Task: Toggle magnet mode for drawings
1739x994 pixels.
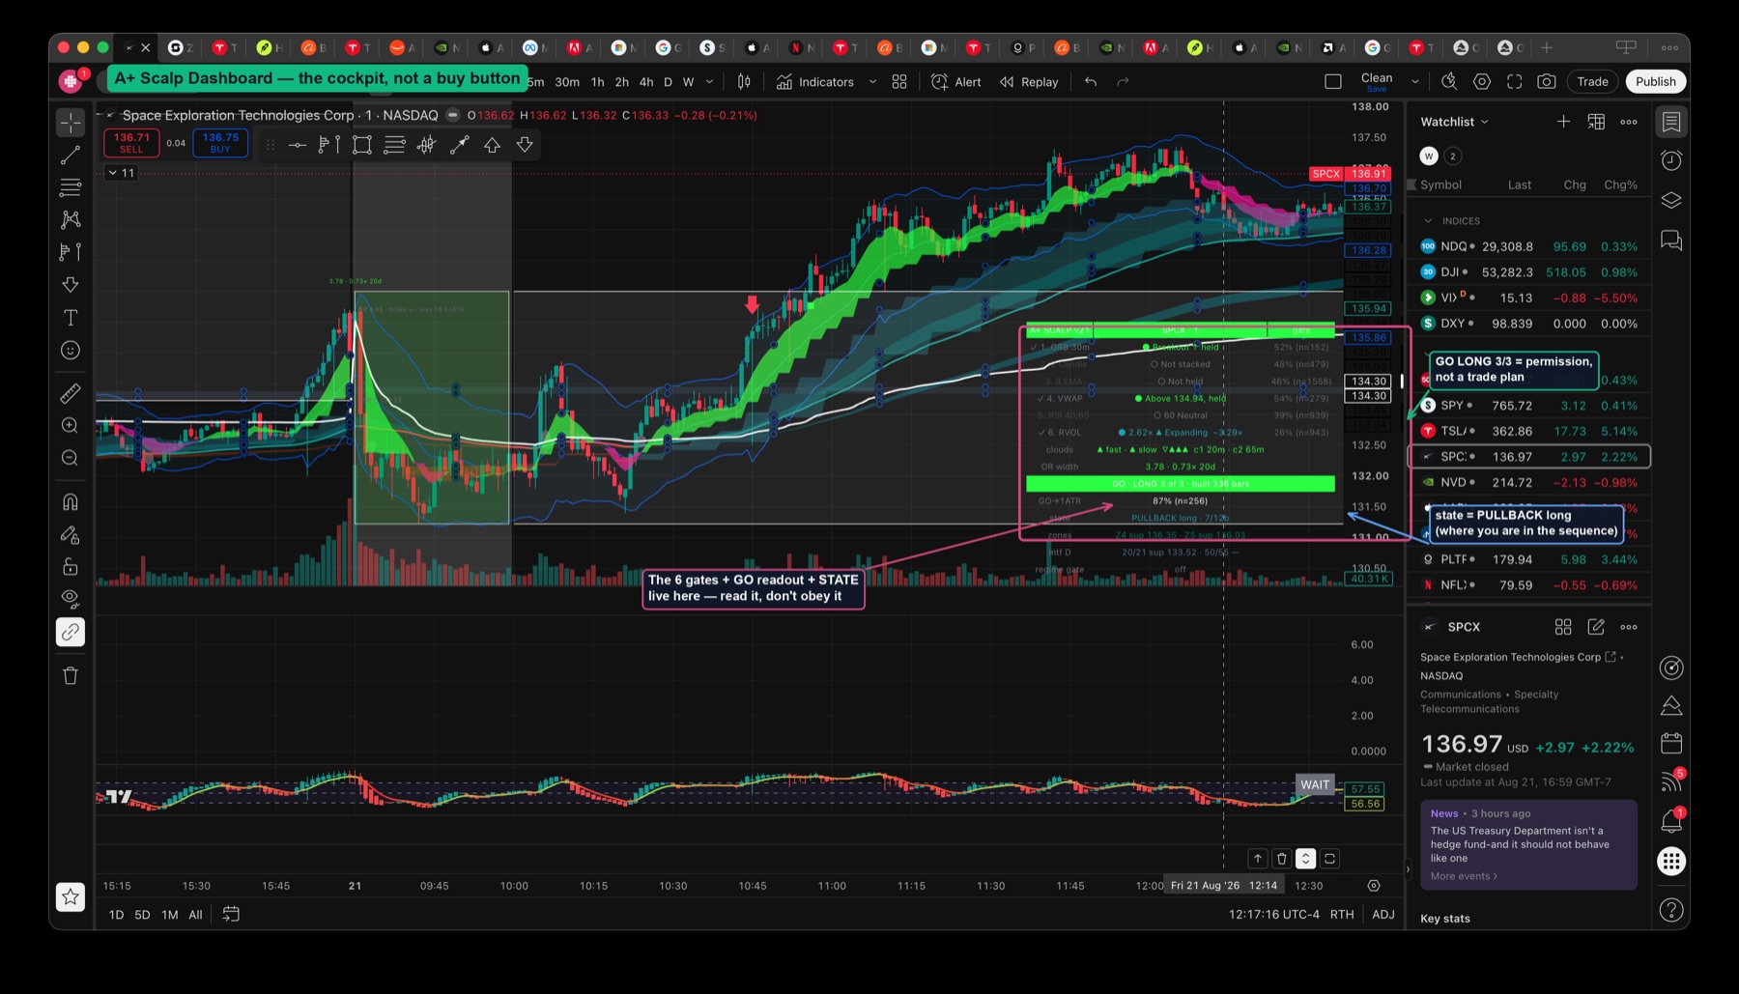Action: (x=71, y=502)
